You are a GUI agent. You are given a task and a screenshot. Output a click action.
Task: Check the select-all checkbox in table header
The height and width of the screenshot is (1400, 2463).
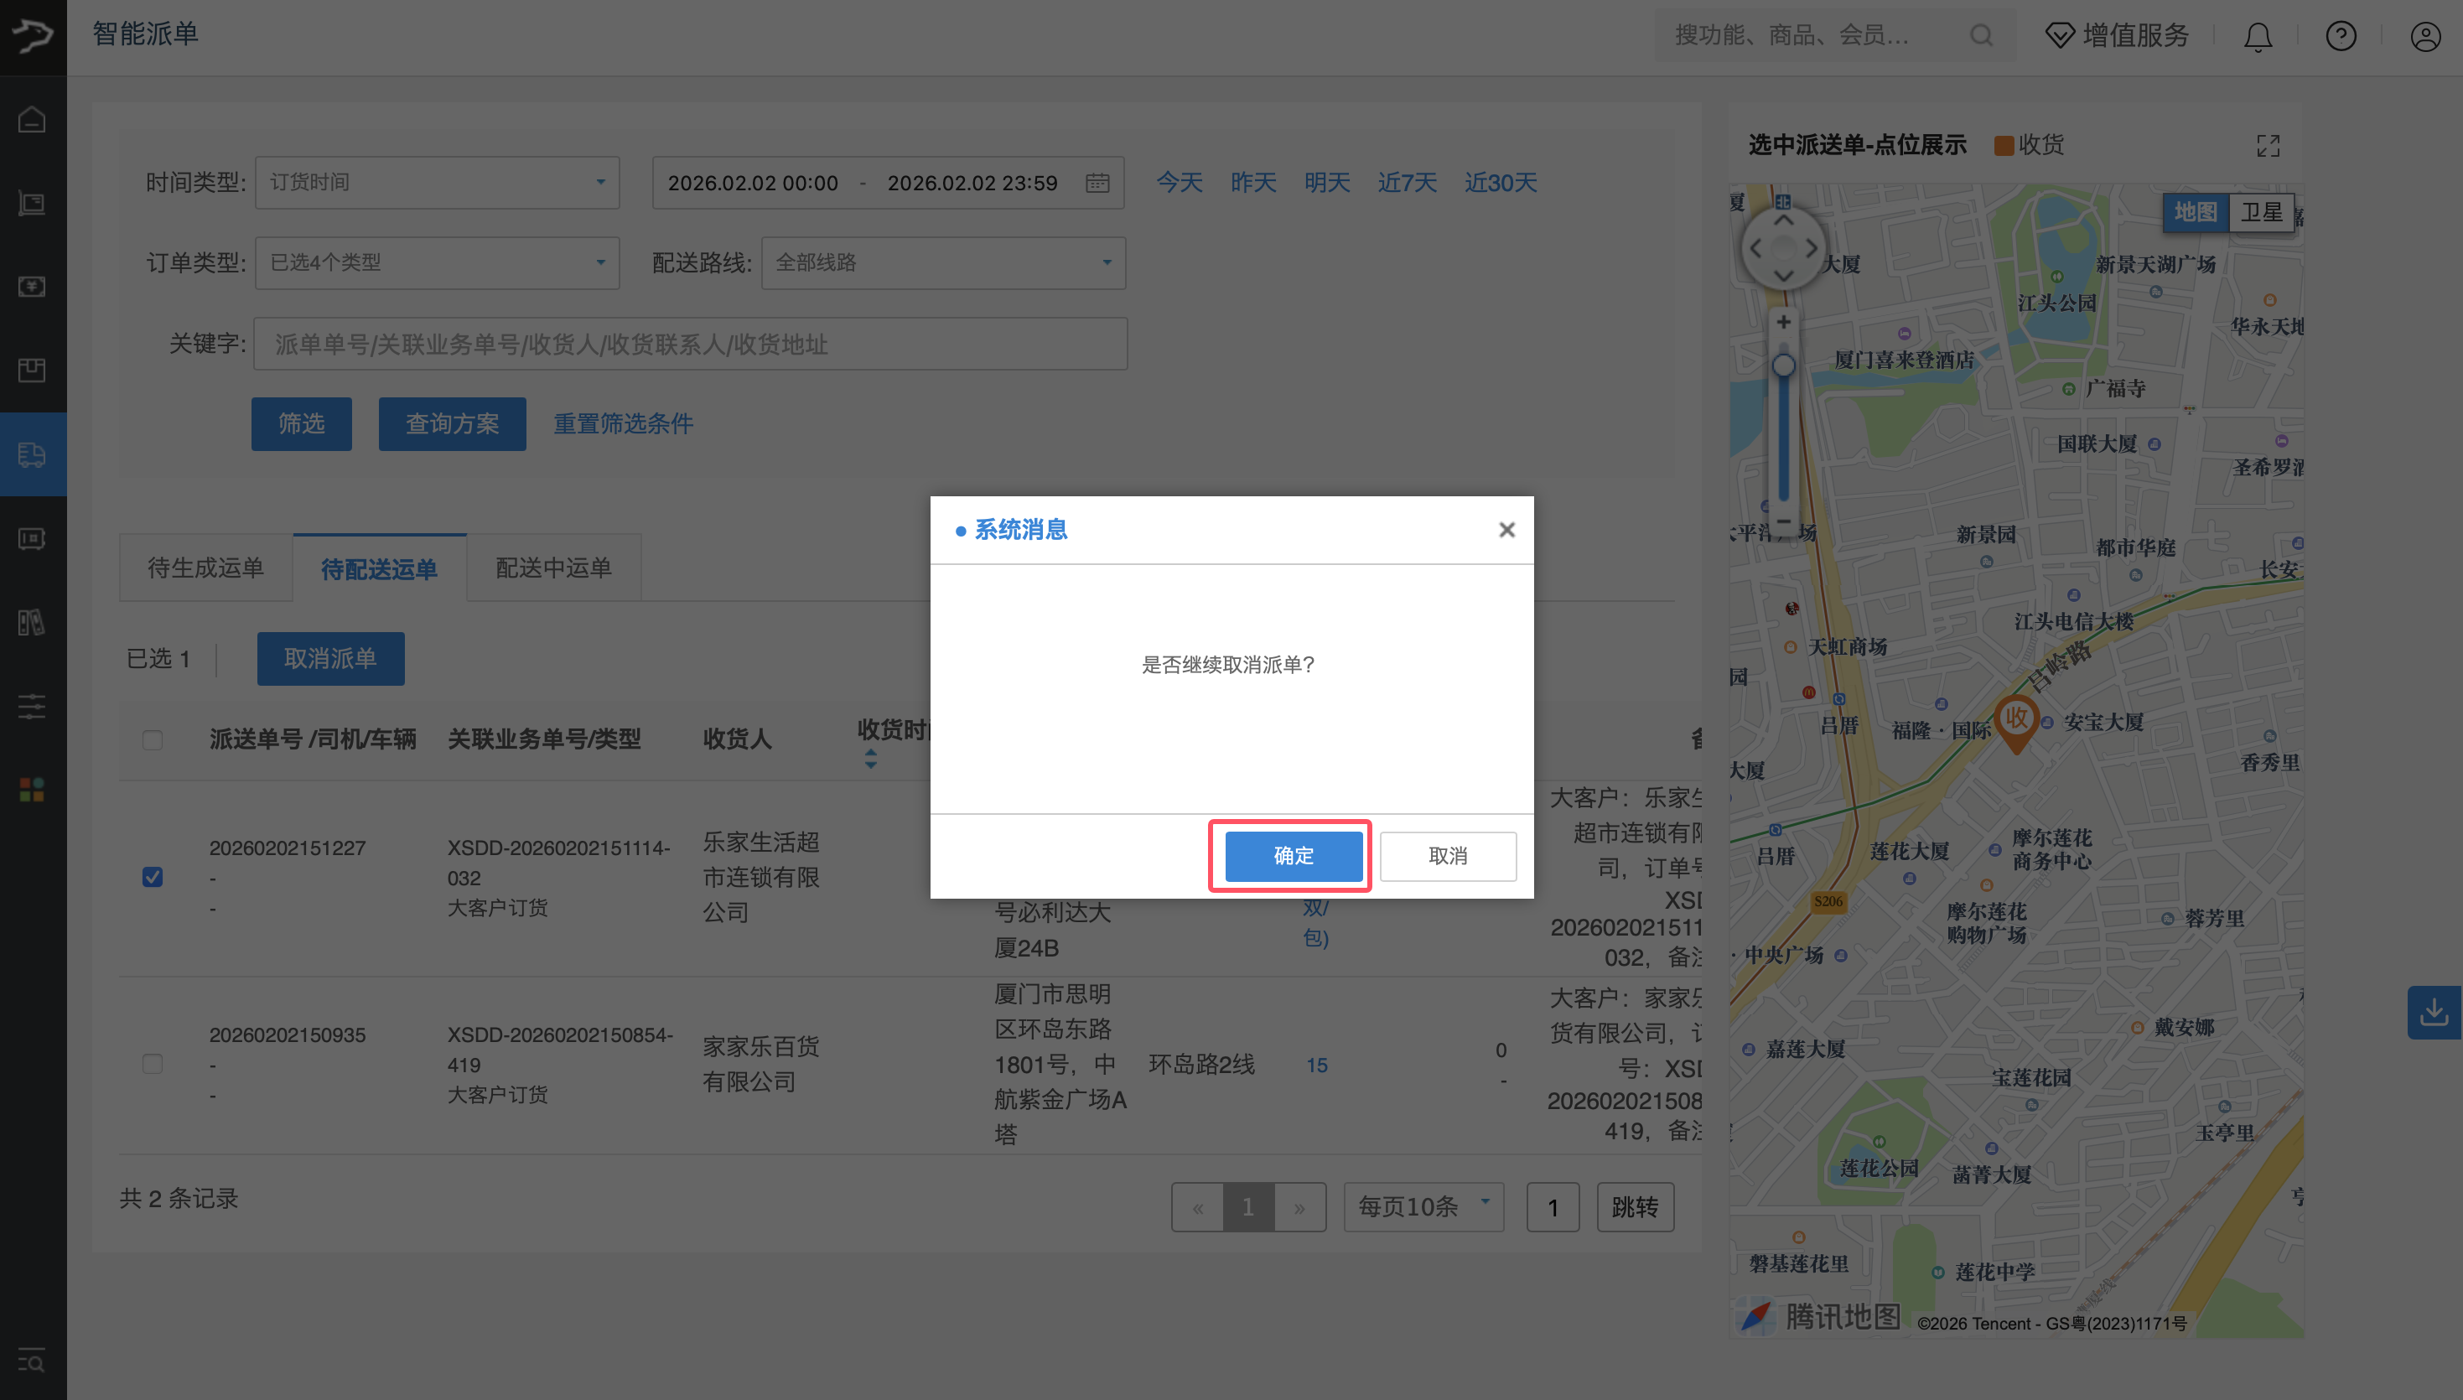click(152, 740)
